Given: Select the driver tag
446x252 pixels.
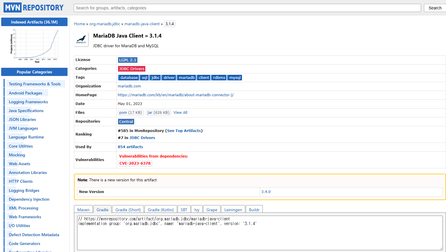Looking at the screenshot, I should (x=169, y=77).
